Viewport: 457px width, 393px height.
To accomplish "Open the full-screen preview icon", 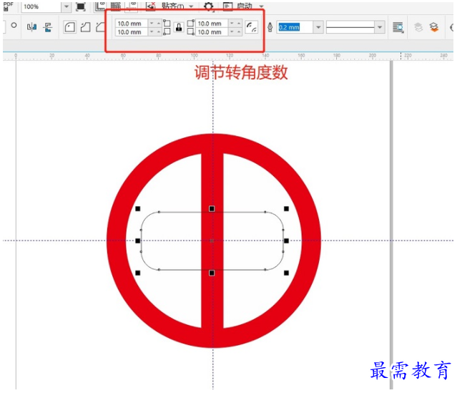I will pos(80,6).
